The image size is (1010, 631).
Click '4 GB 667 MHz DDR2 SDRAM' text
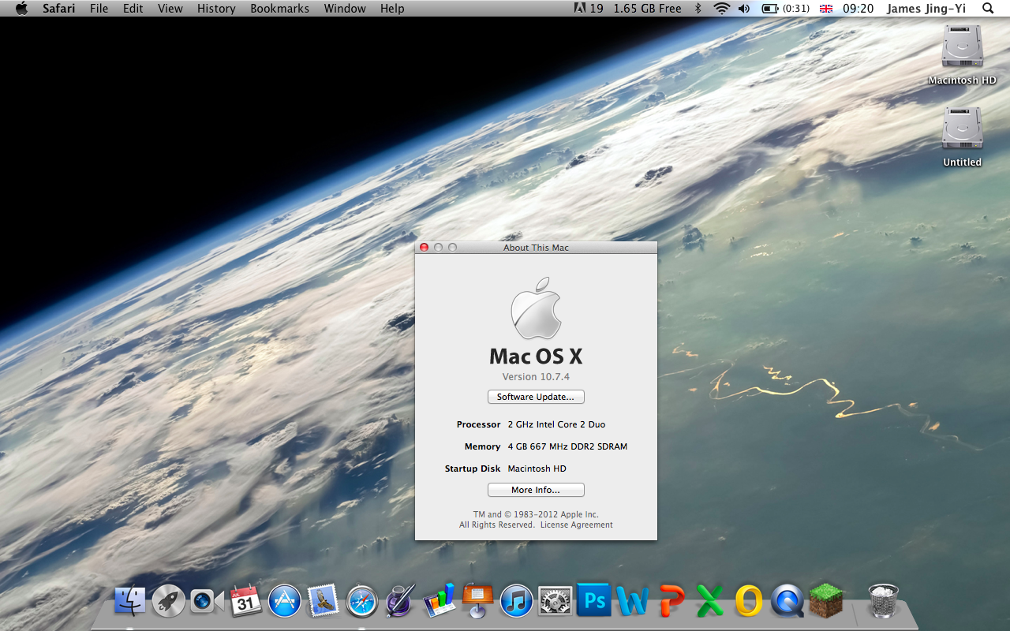(567, 446)
